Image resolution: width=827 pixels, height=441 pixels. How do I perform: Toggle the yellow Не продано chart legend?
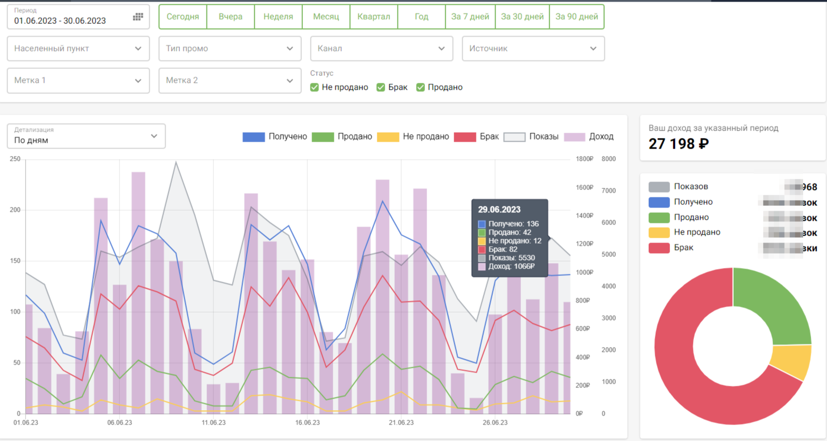click(388, 137)
